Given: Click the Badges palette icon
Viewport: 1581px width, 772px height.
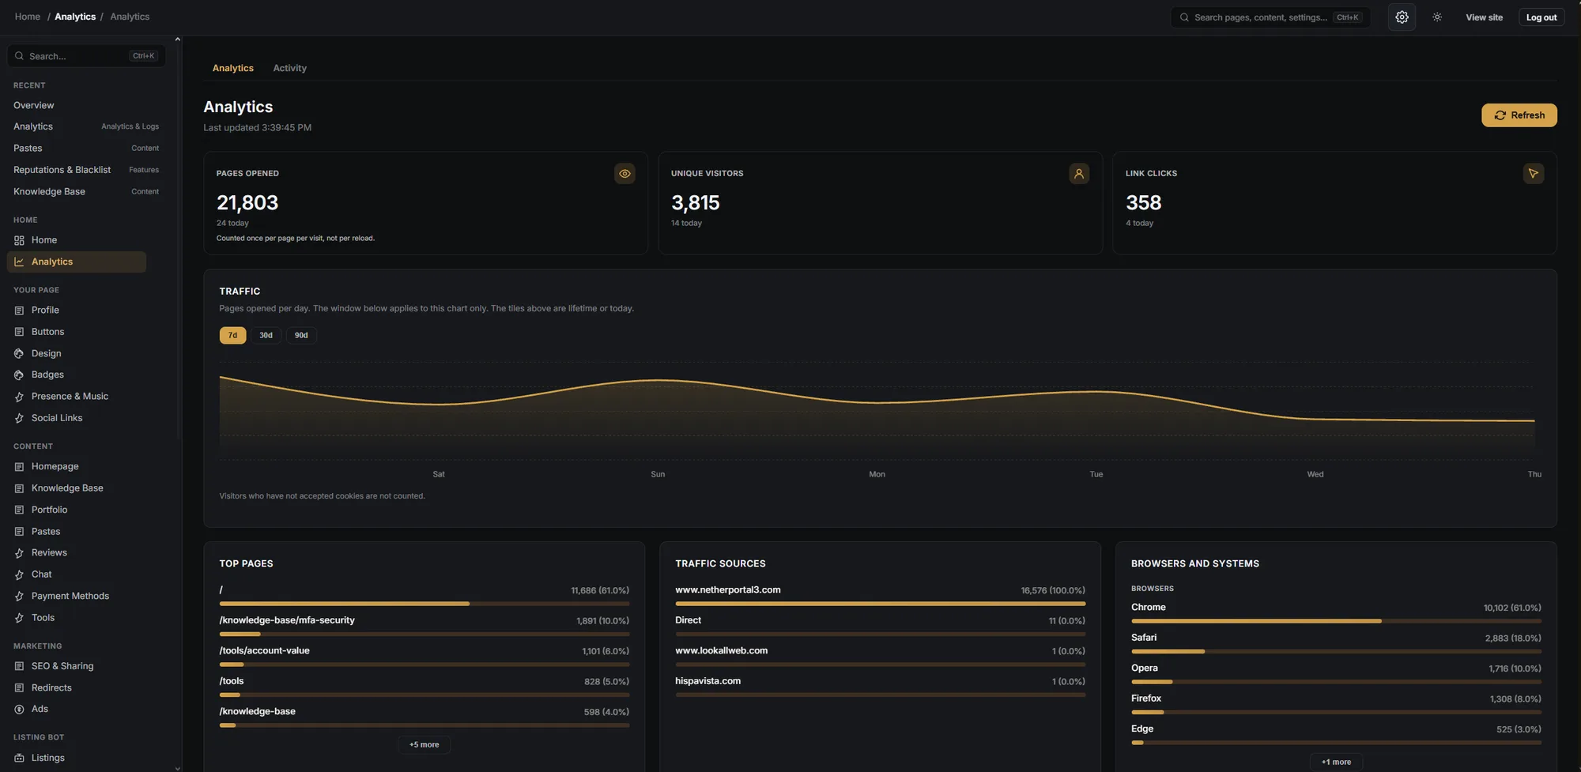Looking at the screenshot, I should (x=19, y=375).
